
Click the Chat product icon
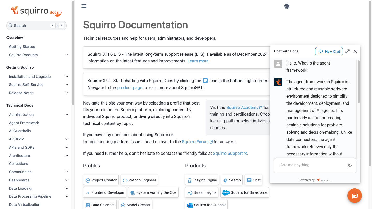[249, 180]
